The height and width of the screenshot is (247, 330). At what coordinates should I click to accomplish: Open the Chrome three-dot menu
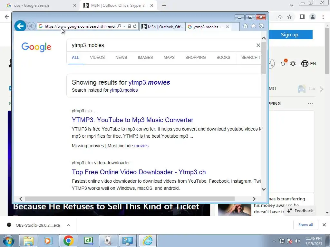[323, 17]
